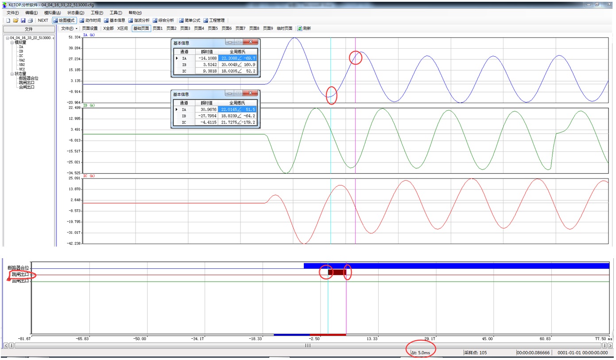616x360 pixels.
Task: Collapse the 状态量 tree node
Action: pos(12,74)
